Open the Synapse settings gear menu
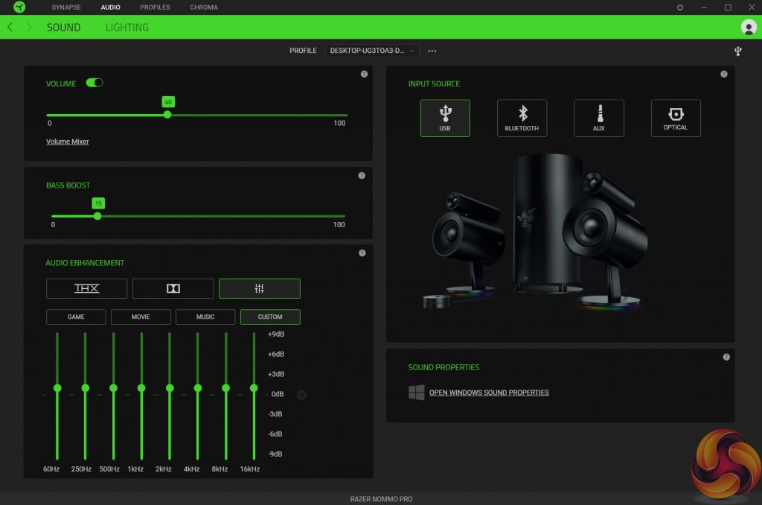The height and width of the screenshot is (505, 762). (679, 7)
